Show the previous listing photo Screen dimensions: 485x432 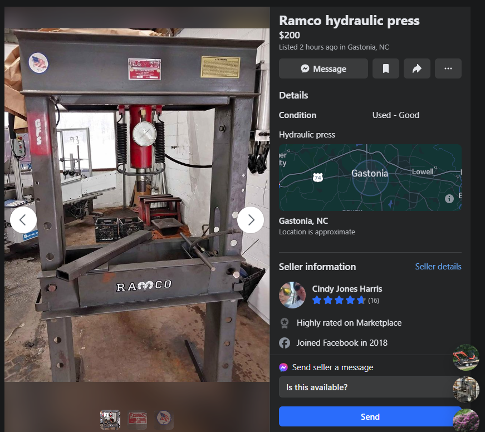[23, 220]
